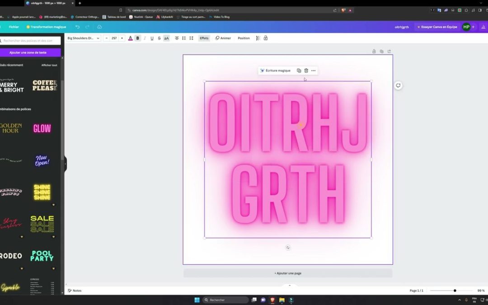The height and width of the screenshot is (305, 488).
Task: Lock the selected element from toolbar
Action: tap(266, 38)
